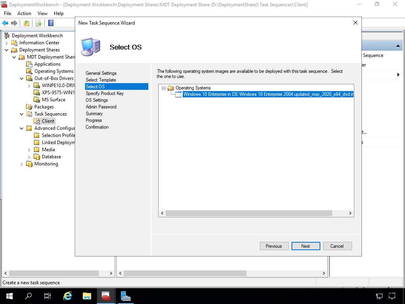Viewport: 405px width, 304px height.
Task: Click the Monitoring node icon
Action: tap(29, 164)
